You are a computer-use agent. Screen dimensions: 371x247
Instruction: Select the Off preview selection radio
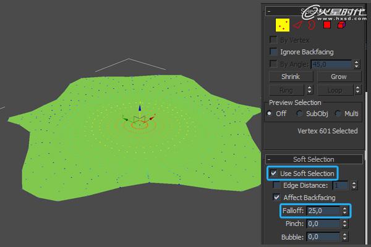270,114
